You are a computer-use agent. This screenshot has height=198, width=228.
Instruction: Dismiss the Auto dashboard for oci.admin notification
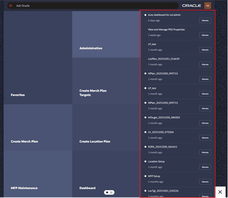[x=205, y=20]
